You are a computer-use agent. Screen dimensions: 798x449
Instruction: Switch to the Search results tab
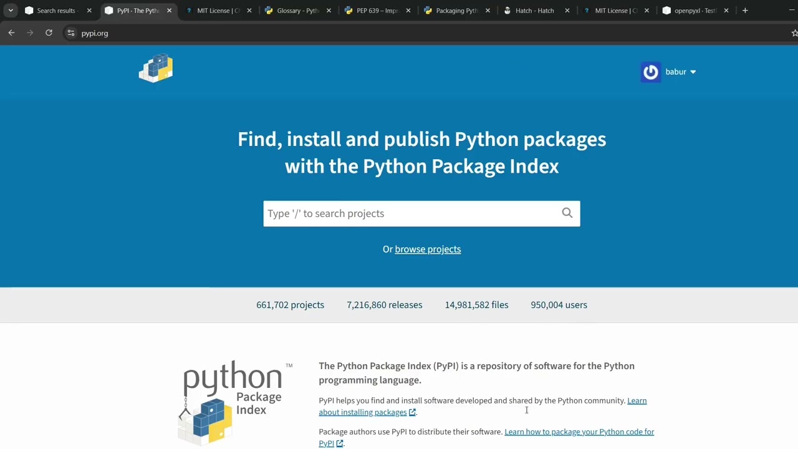[59, 11]
